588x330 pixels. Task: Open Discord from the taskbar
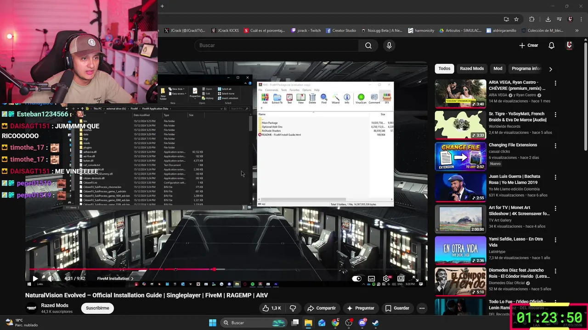coord(362,323)
